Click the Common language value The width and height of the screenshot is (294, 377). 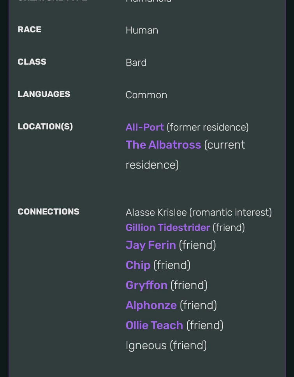pos(146,95)
